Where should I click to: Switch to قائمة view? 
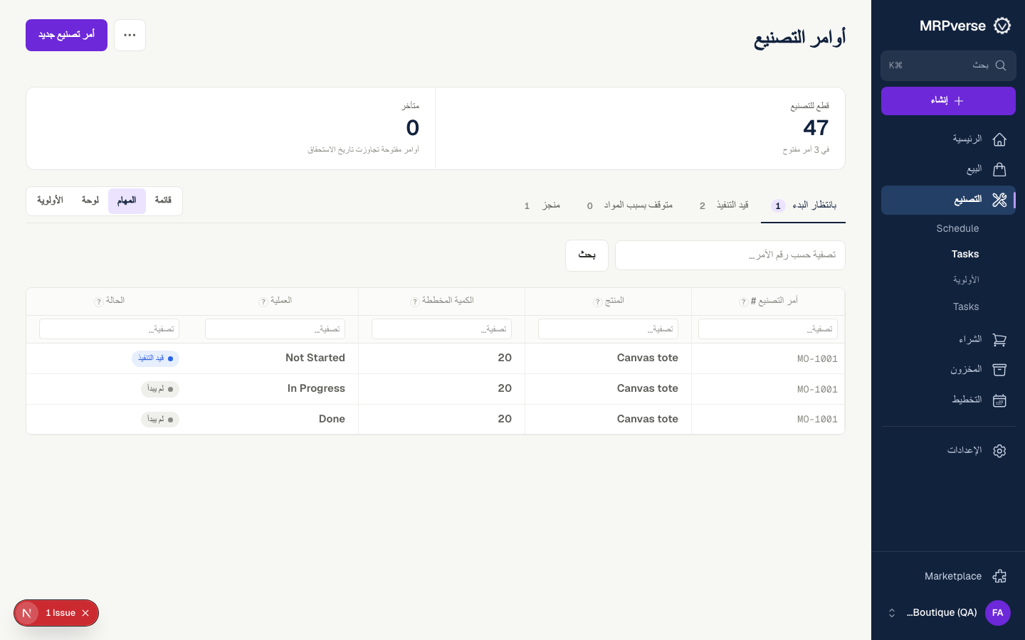click(163, 201)
